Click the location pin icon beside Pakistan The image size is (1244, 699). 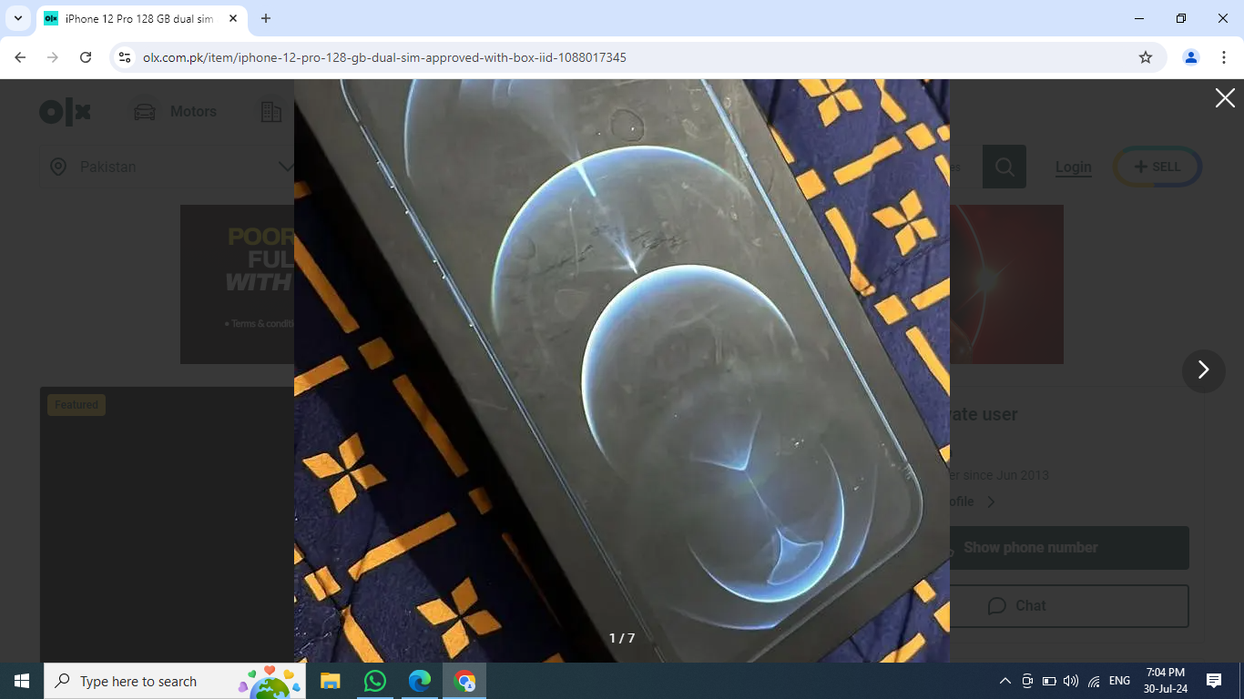(58, 167)
